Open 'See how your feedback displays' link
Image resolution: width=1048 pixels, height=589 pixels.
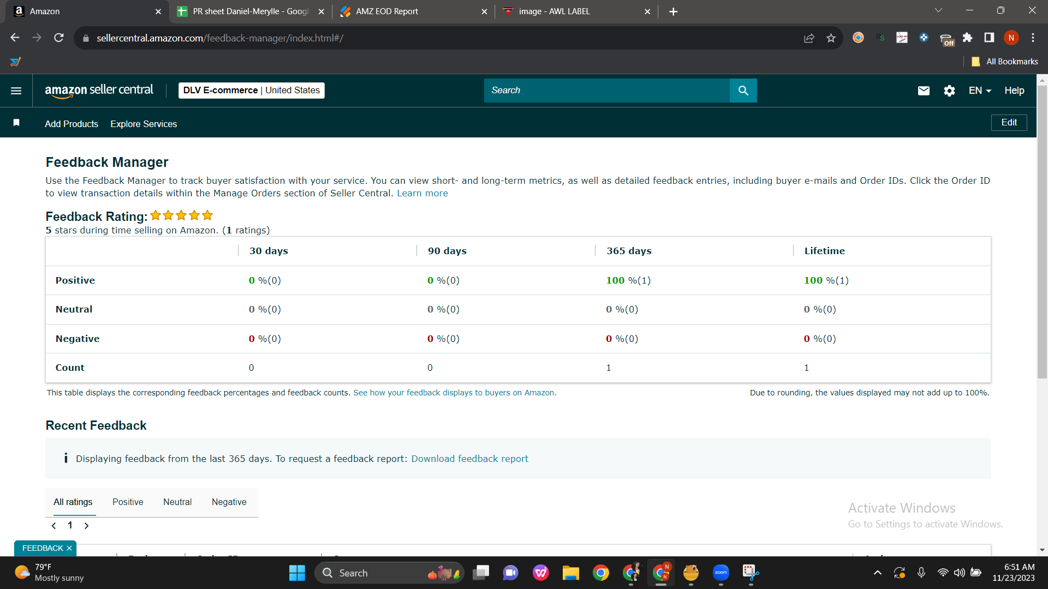click(x=455, y=393)
